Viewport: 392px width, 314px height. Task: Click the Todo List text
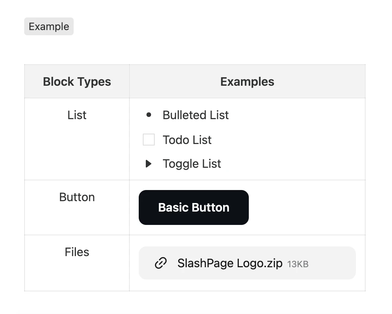pos(187,140)
